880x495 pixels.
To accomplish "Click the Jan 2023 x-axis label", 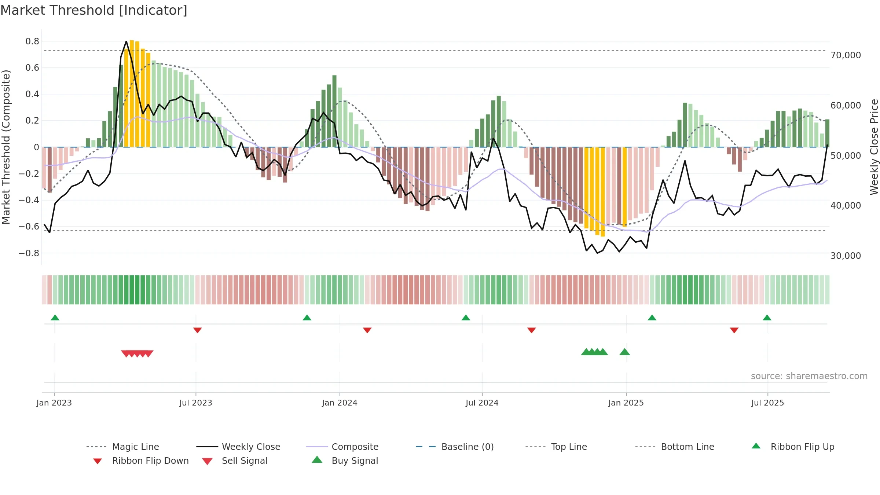I will tap(54, 403).
